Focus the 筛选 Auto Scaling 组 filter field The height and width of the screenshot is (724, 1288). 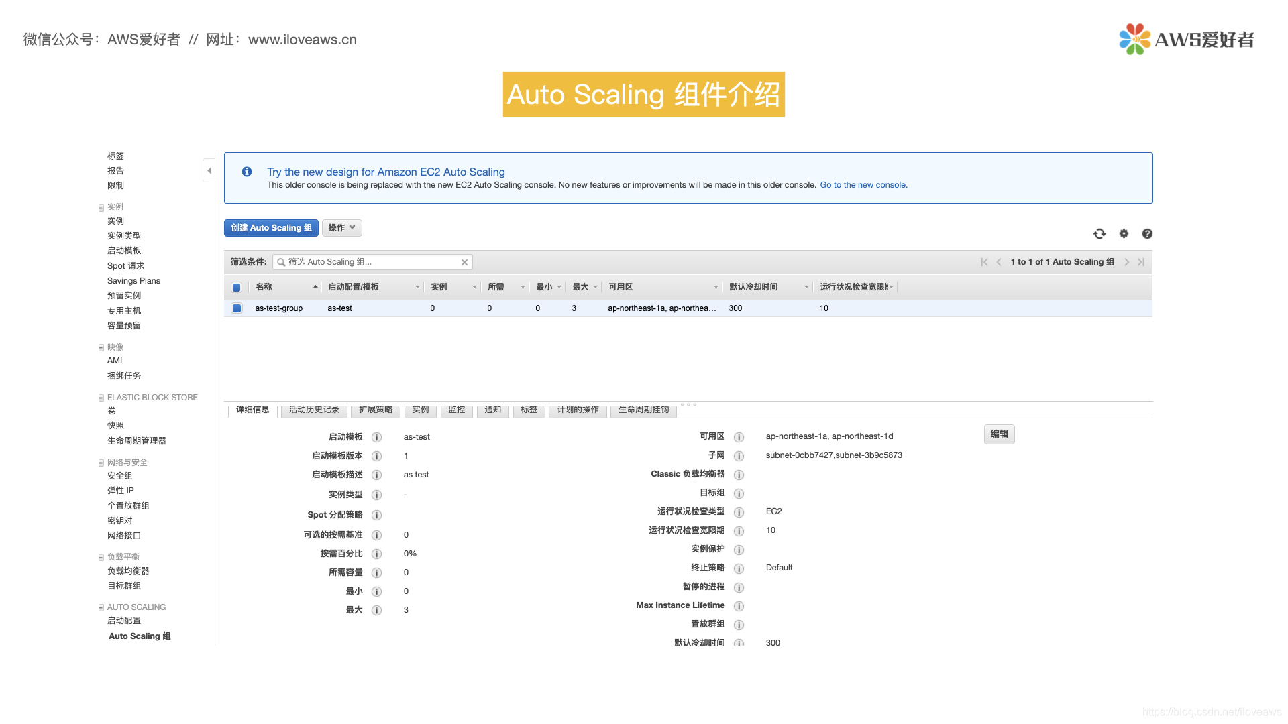(x=373, y=262)
